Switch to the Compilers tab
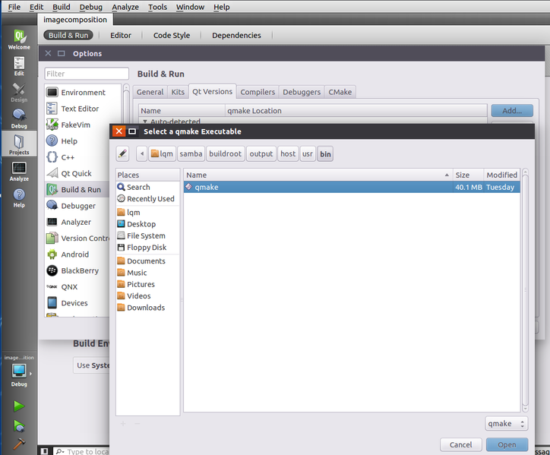 [258, 92]
